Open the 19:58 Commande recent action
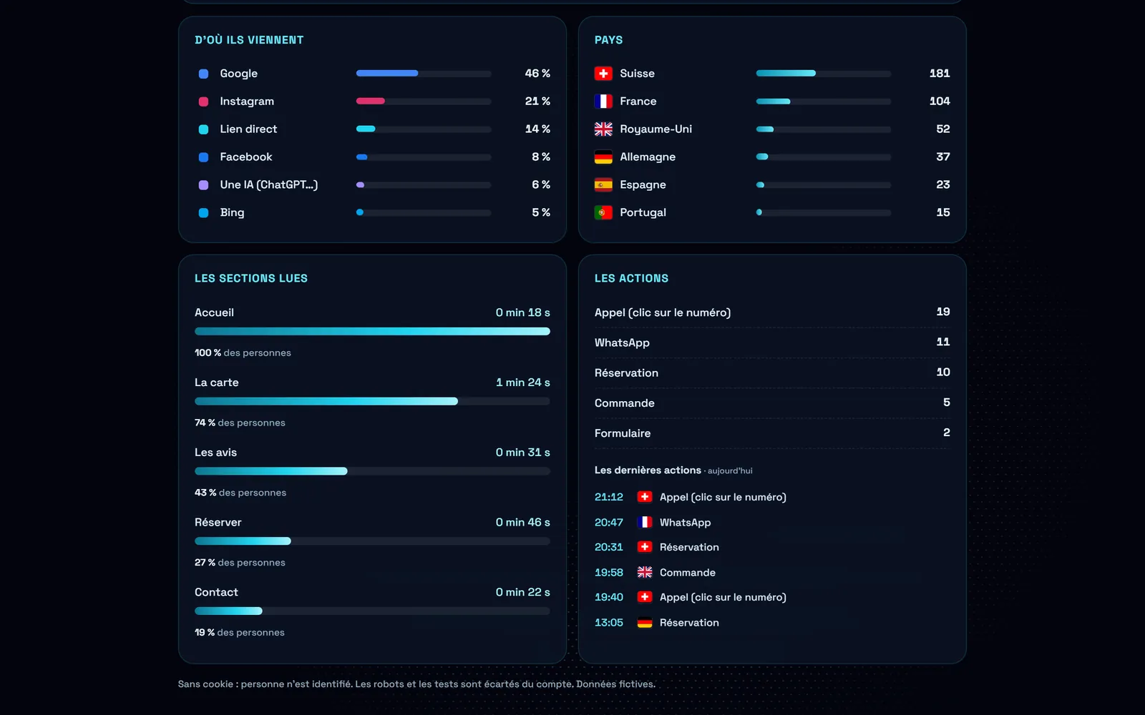This screenshot has width=1145, height=715. coord(655,573)
